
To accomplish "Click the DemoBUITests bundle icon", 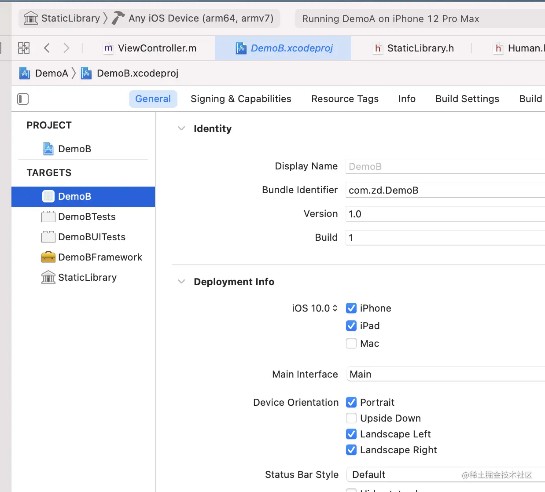I will [48, 237].
